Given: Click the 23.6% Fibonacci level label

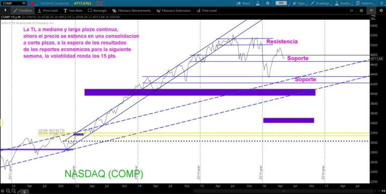Looking at the screenshot, I should pyautogui.click(x=51, y=130).
